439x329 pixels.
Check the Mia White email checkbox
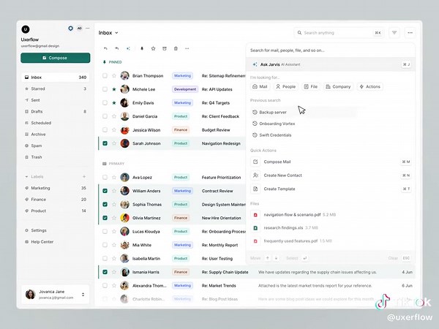click(x=105, y=245)
